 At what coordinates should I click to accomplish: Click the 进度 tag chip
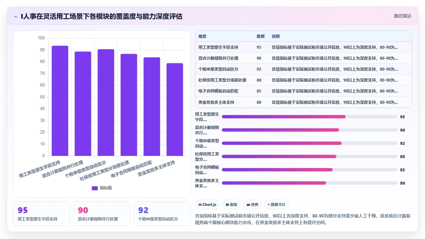click(252, 205)
